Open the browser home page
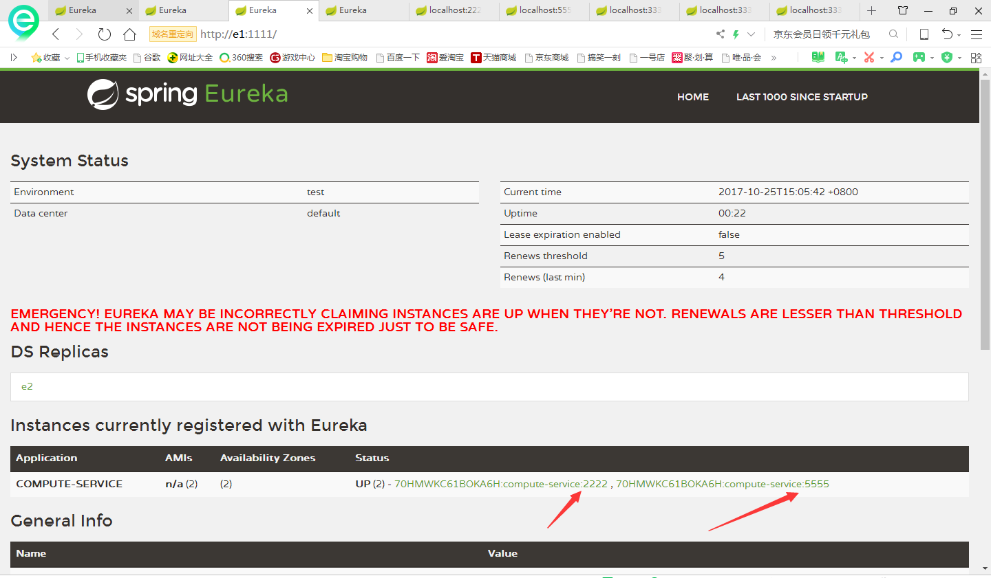This screenshot has width=991, height=578. (x=129, y=34)
